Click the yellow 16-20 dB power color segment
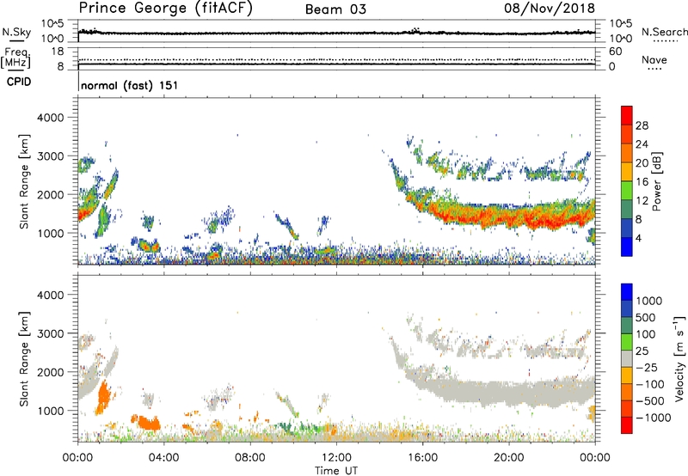The height and width of the screenshot is (476, 688). (x=627, y=172)
